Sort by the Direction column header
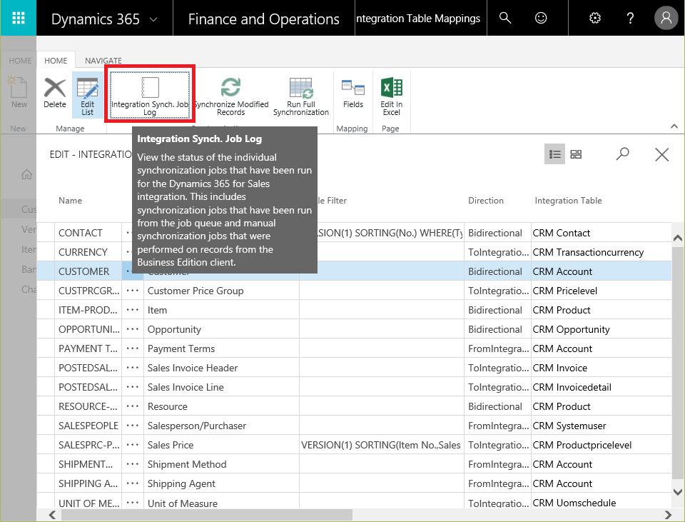The height and width of the screenshot is (522, 685). [x=486, y=200]
